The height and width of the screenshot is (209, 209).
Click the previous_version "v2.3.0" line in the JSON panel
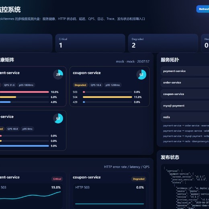(189, 180)
